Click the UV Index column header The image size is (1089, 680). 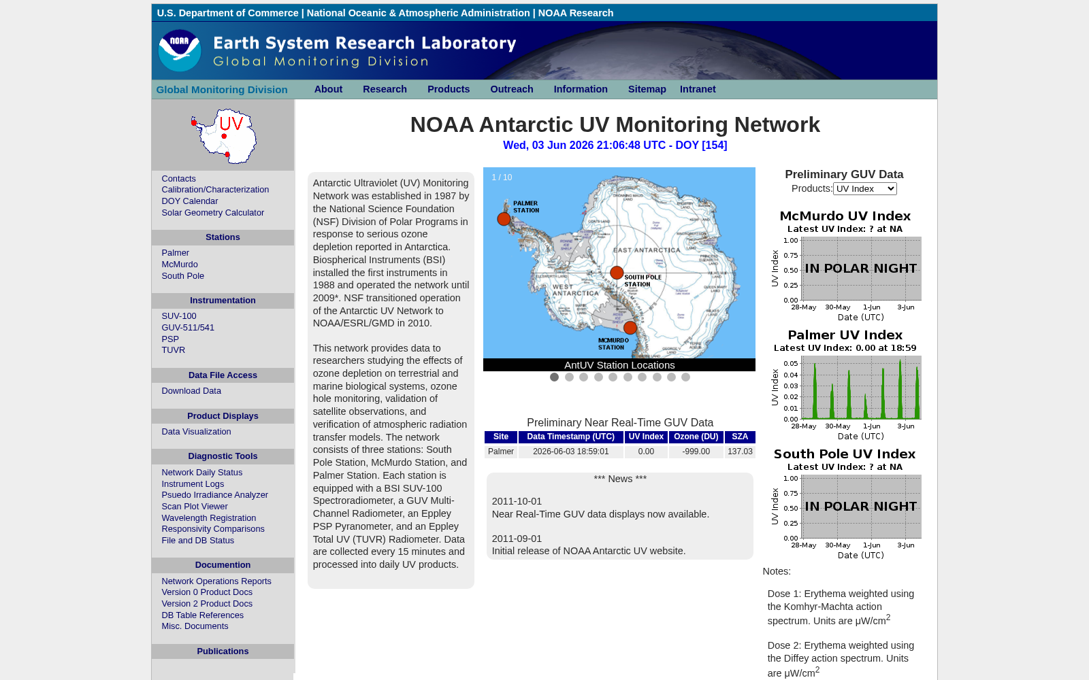pos(646,437)
